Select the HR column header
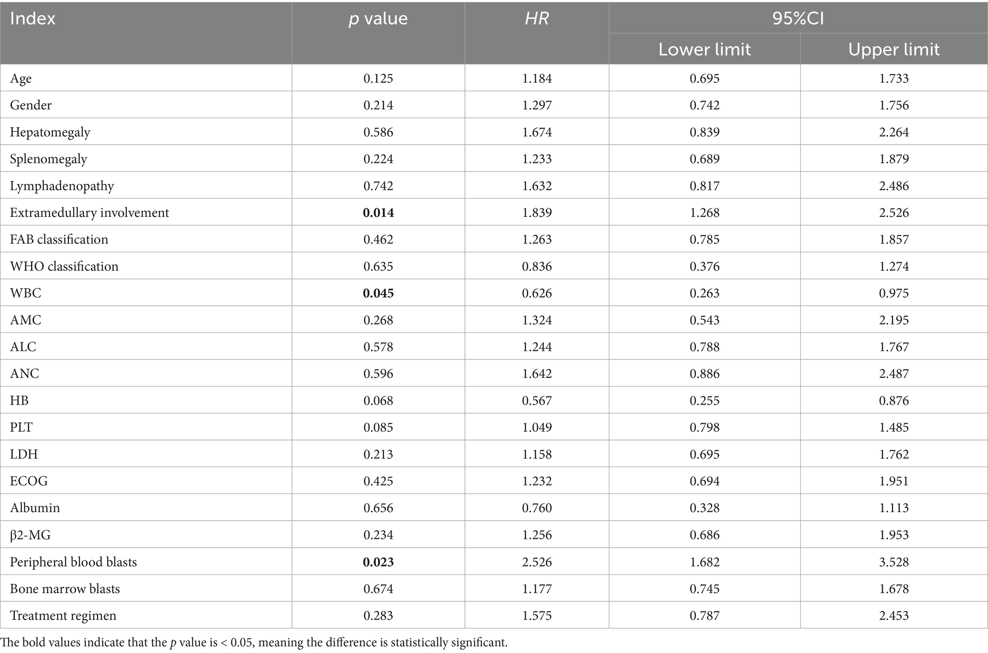Image resolution: width=988 pixels, height=653 pixels. (537, 19)
